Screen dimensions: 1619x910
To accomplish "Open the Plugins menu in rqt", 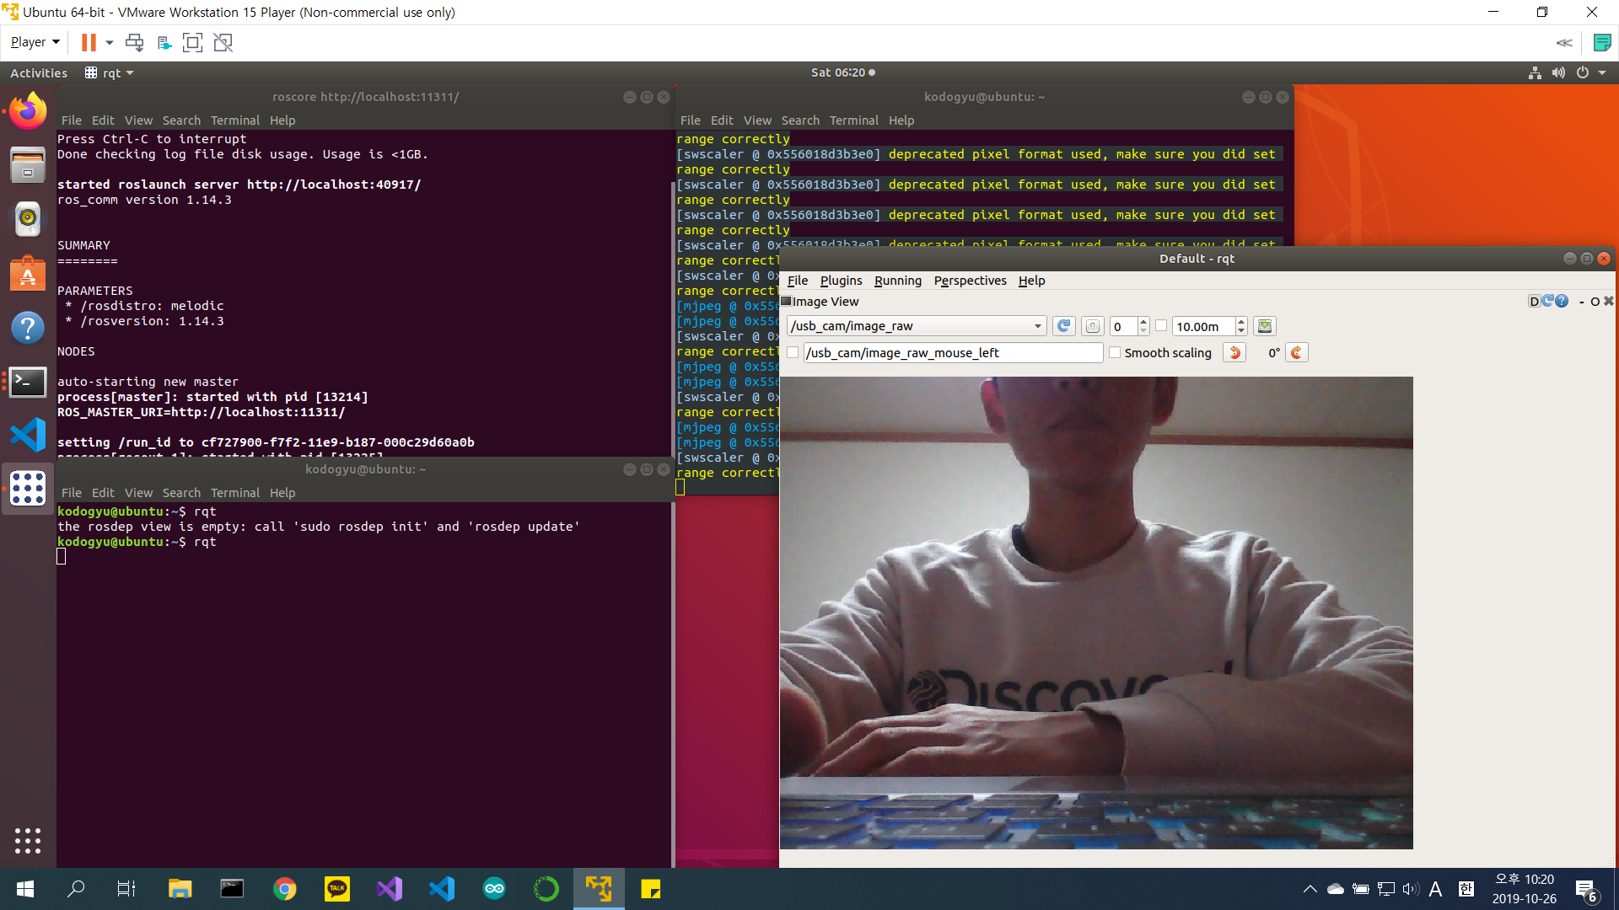I will (841, 281).
